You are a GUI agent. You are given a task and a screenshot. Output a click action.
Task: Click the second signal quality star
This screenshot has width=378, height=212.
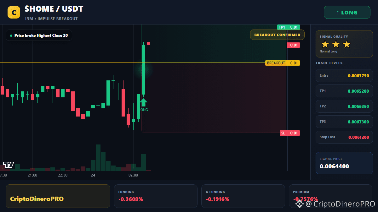(x=336, y=44)
